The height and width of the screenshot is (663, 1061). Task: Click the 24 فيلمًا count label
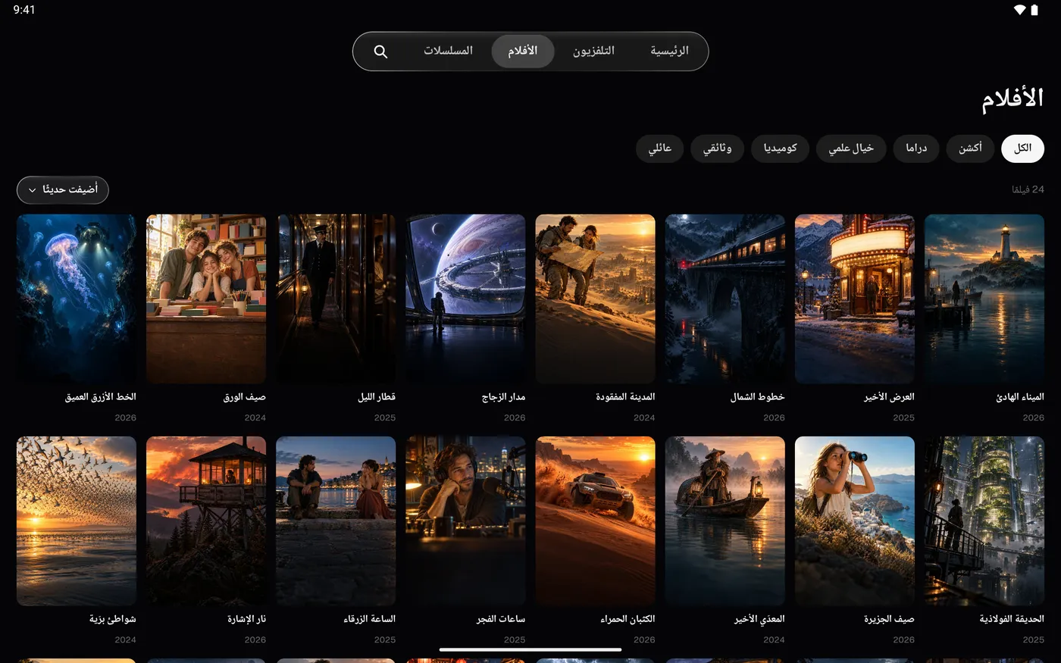(x=1028, y=189)
